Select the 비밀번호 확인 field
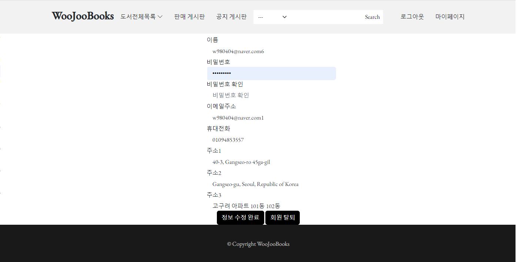 272,95
